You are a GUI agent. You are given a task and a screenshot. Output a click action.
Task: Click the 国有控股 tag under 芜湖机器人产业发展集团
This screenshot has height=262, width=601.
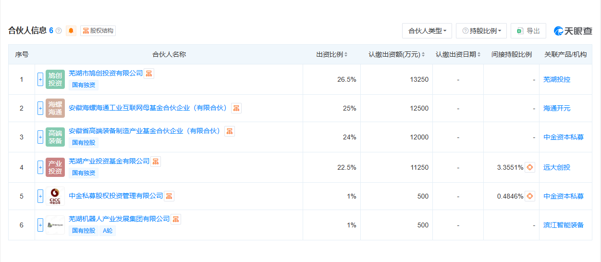84,231
